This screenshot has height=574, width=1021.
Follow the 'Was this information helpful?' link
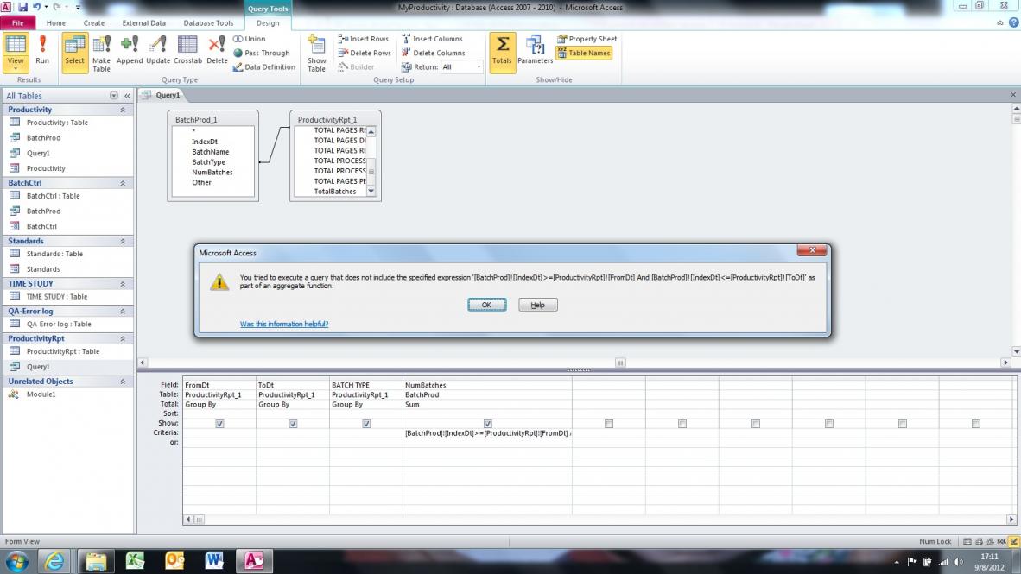(284, 324)
